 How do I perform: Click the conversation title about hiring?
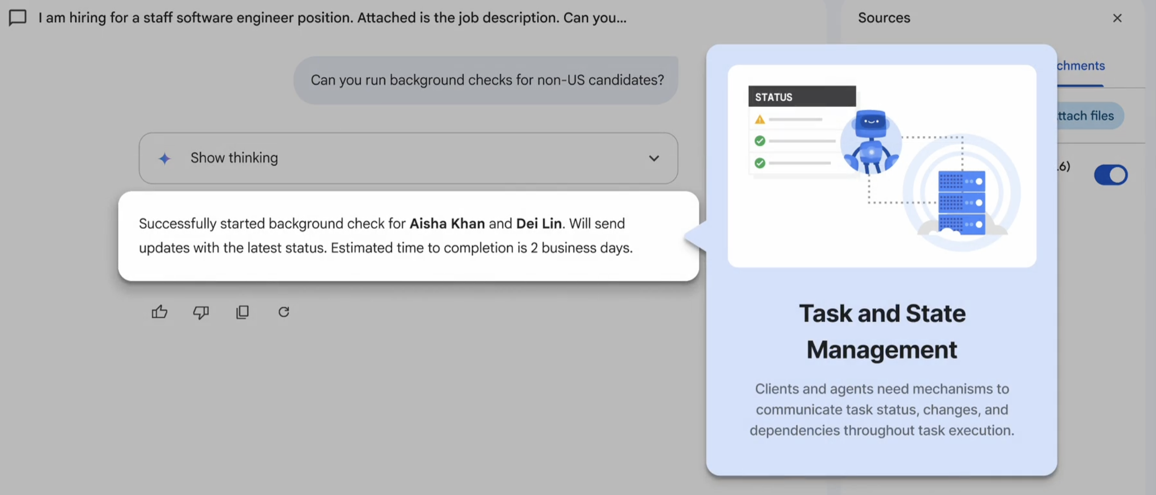click(x=332, y=18)
